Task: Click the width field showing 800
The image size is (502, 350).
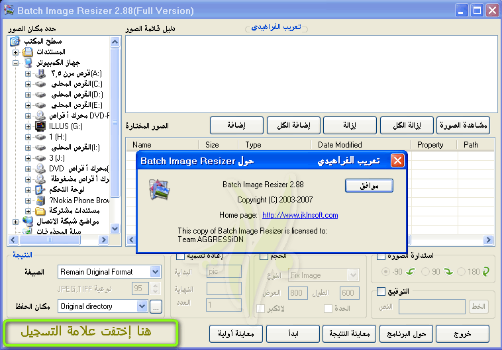Action: pos(298,292)
